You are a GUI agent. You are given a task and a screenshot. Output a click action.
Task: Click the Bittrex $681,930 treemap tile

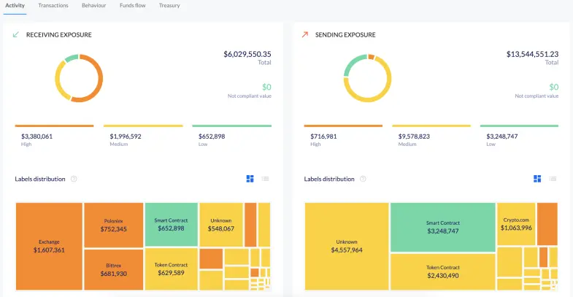114,269
